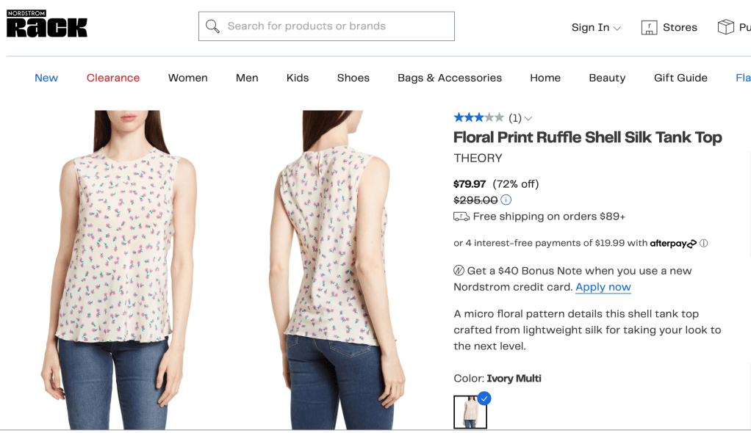
Task: Click the search magnifier icon
Action: pos(213,26)
